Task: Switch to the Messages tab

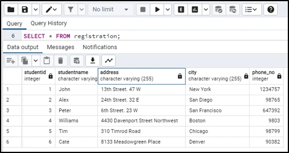Action: click(x=60, y=47)
